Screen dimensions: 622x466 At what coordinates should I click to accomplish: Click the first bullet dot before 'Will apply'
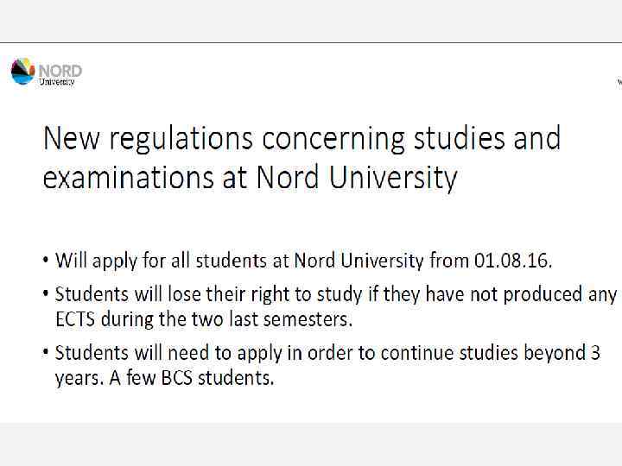[x=47, y=261]
